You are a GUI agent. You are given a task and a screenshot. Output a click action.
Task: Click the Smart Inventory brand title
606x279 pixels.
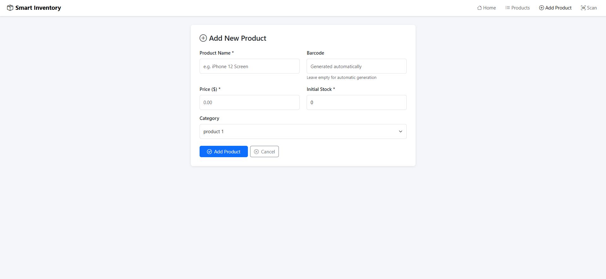click(x=38, y=8)
